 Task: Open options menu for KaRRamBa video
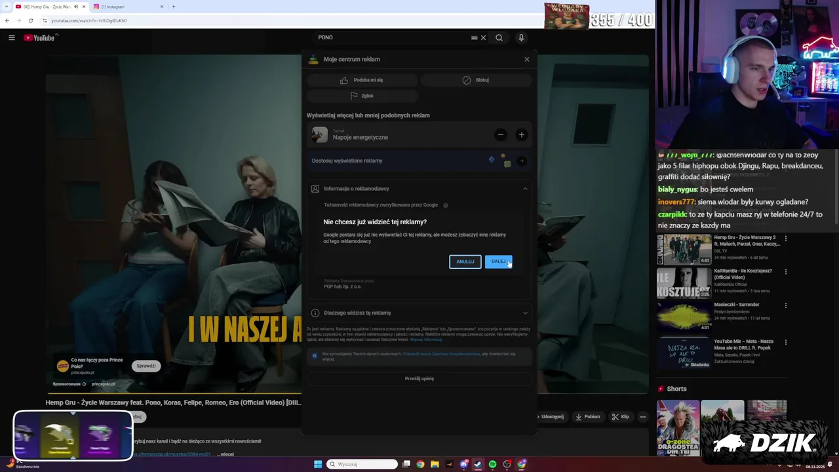coord(785,271)
